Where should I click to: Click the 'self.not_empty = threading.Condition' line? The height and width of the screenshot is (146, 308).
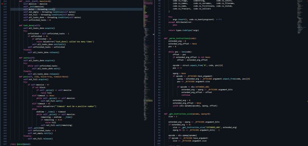(x=49, y=12)
